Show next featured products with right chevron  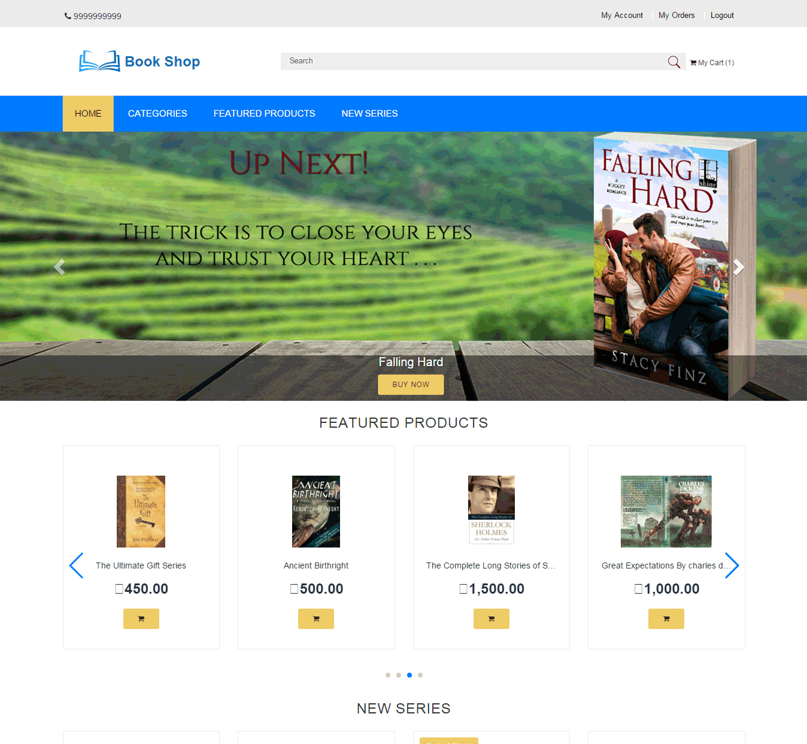pos(732,565)
